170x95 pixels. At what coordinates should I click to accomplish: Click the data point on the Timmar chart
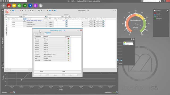click(x=22, y=80)
